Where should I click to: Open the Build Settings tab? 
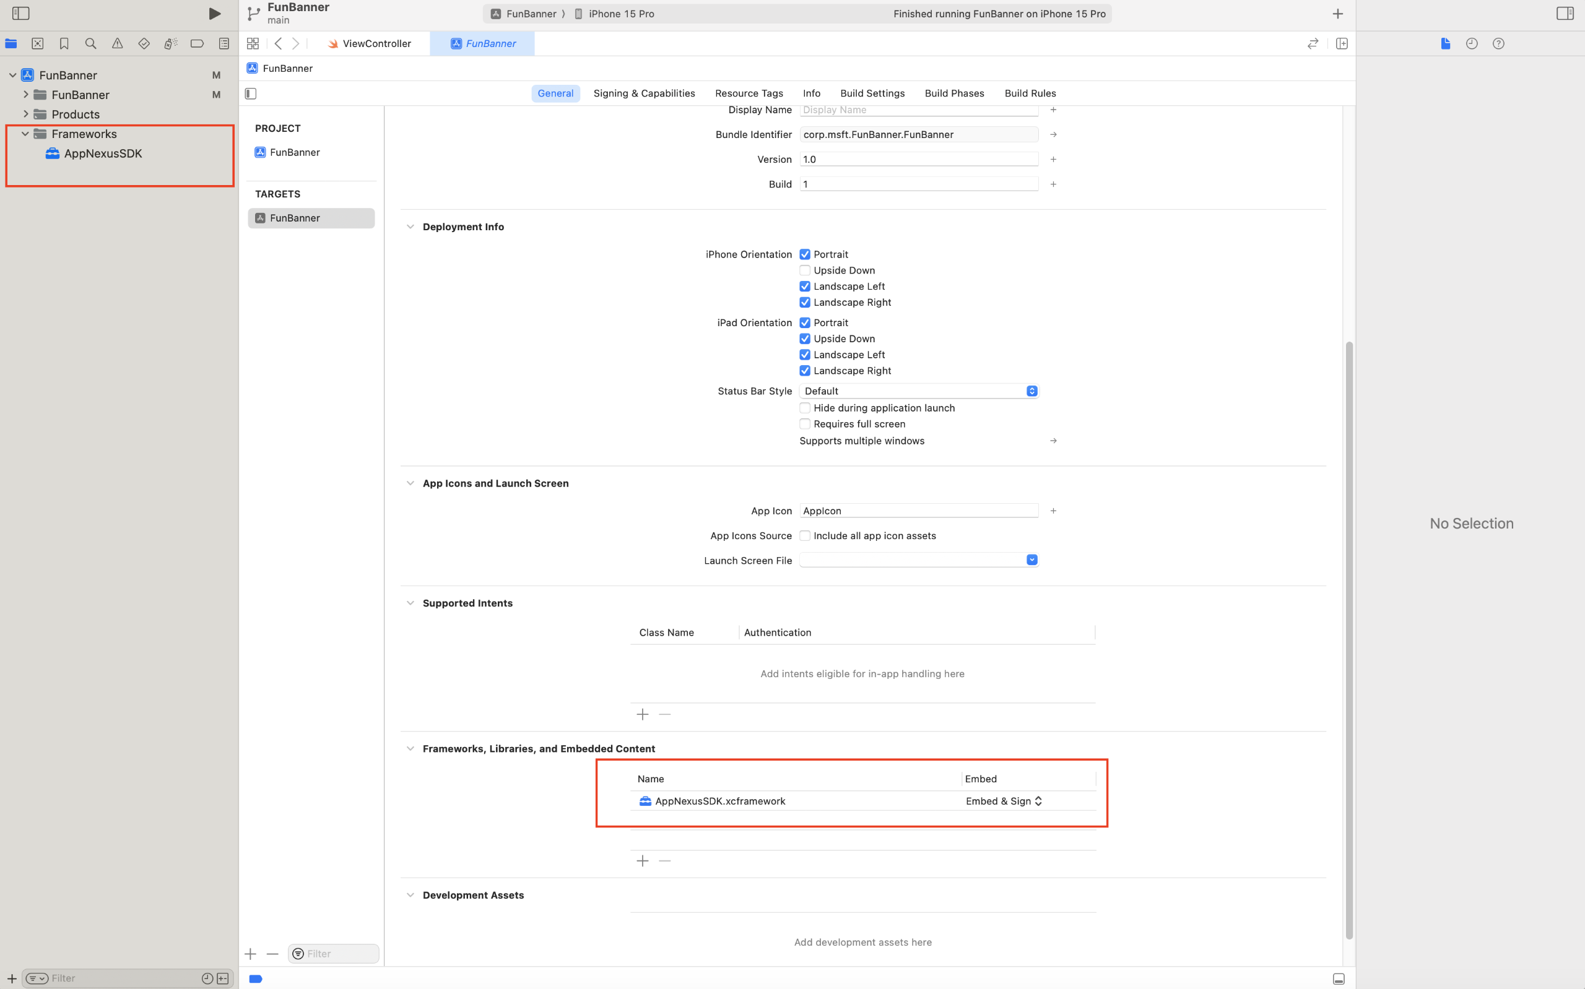[x=872, y=93]
